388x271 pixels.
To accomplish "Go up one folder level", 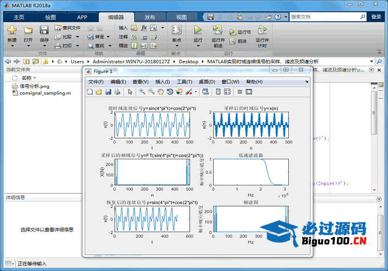I will (x=26, y=61).
